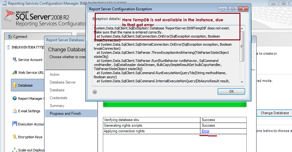Click the Execution Account icon

(14, 124)
